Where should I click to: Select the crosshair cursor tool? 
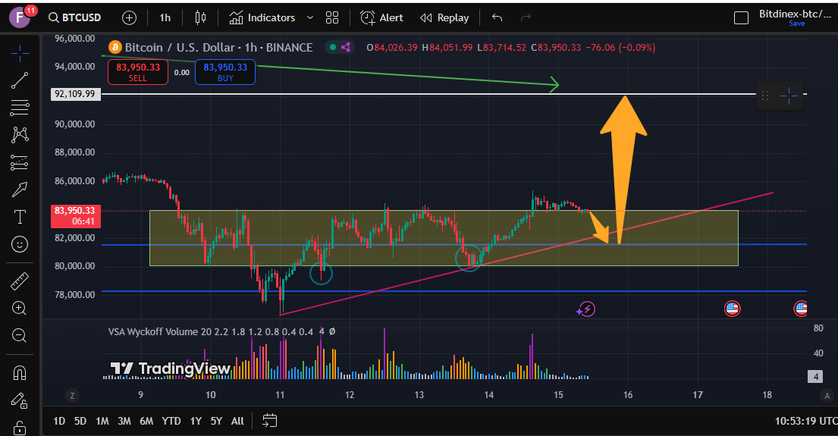coord(20,53)
